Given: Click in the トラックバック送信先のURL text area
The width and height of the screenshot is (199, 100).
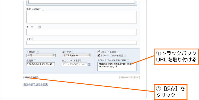Looking at the screenshot, I should pyautogui.click(x=117, y=66).
